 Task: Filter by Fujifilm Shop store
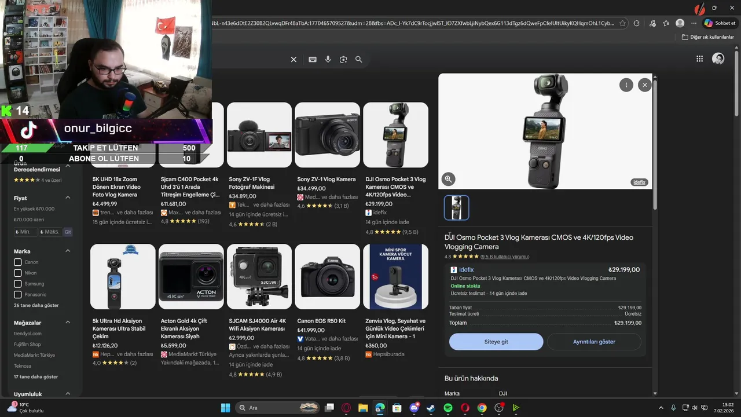[x=27, y=345]
